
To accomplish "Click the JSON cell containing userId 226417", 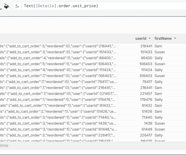I will click(x=59, y=135).
